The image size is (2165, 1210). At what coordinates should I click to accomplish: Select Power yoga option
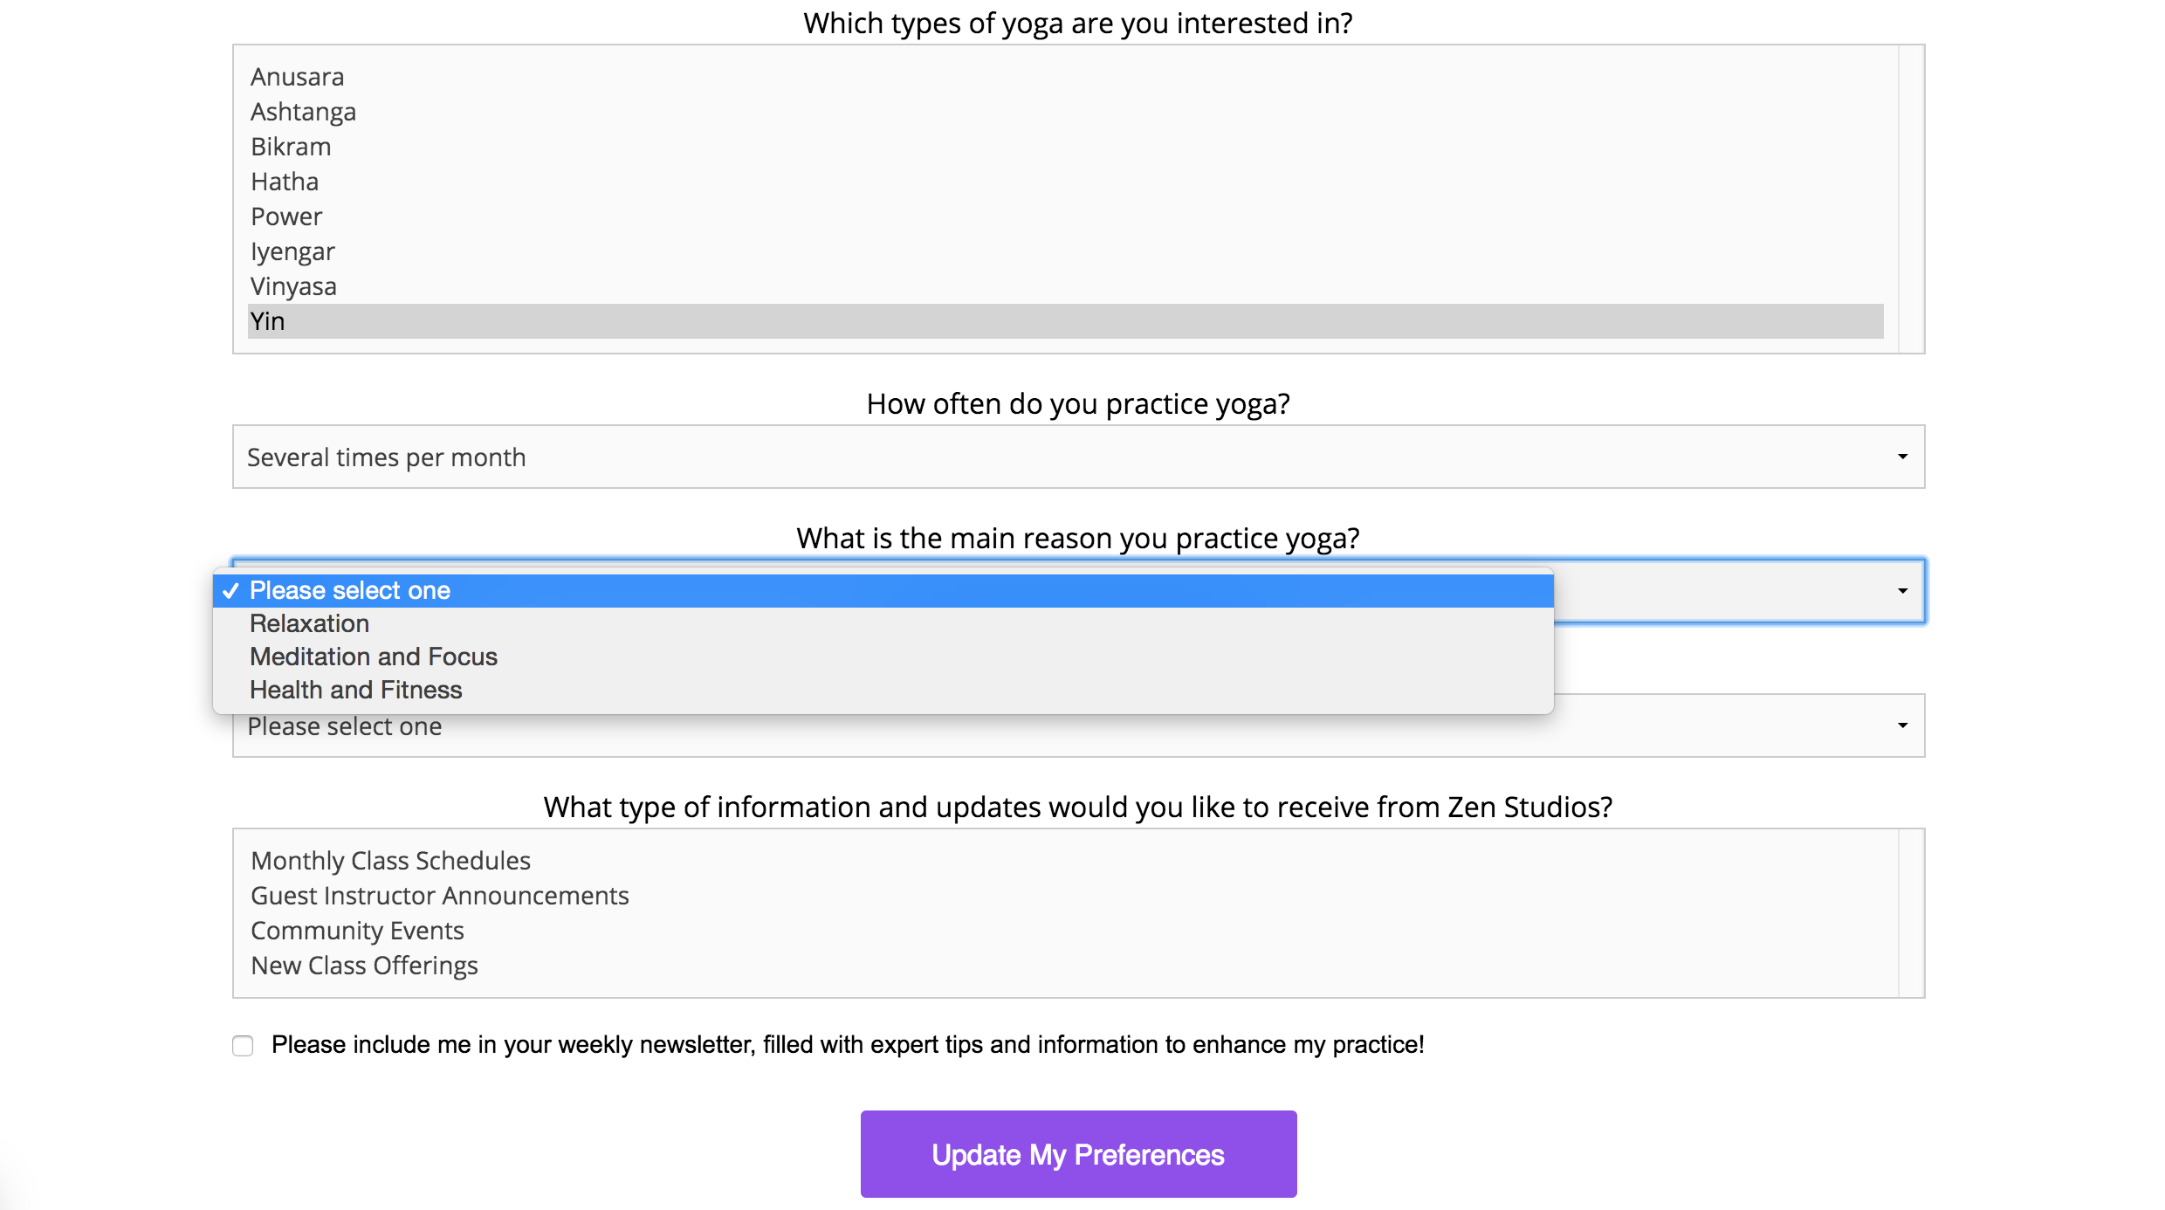(x=286, y=217)
